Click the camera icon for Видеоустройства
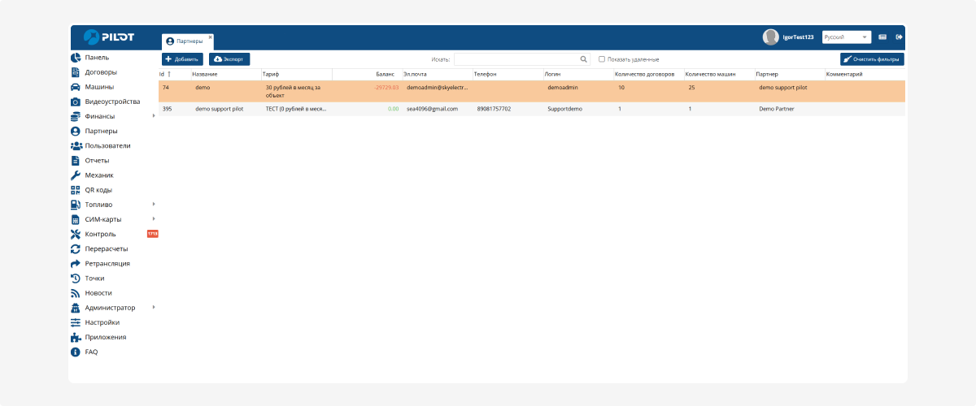This screenshot has height=406, width=976. click(75, 101)
